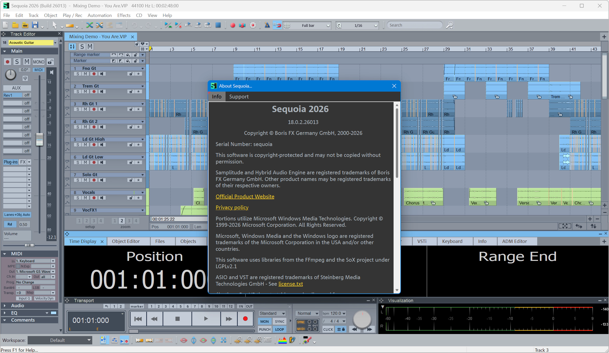Toggle MONO button in Track Editor

(x=39, y=62)
